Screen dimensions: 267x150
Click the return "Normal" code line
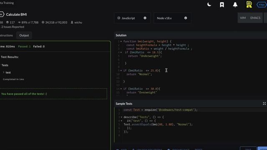pyautogui.click(x=139, y=74)
